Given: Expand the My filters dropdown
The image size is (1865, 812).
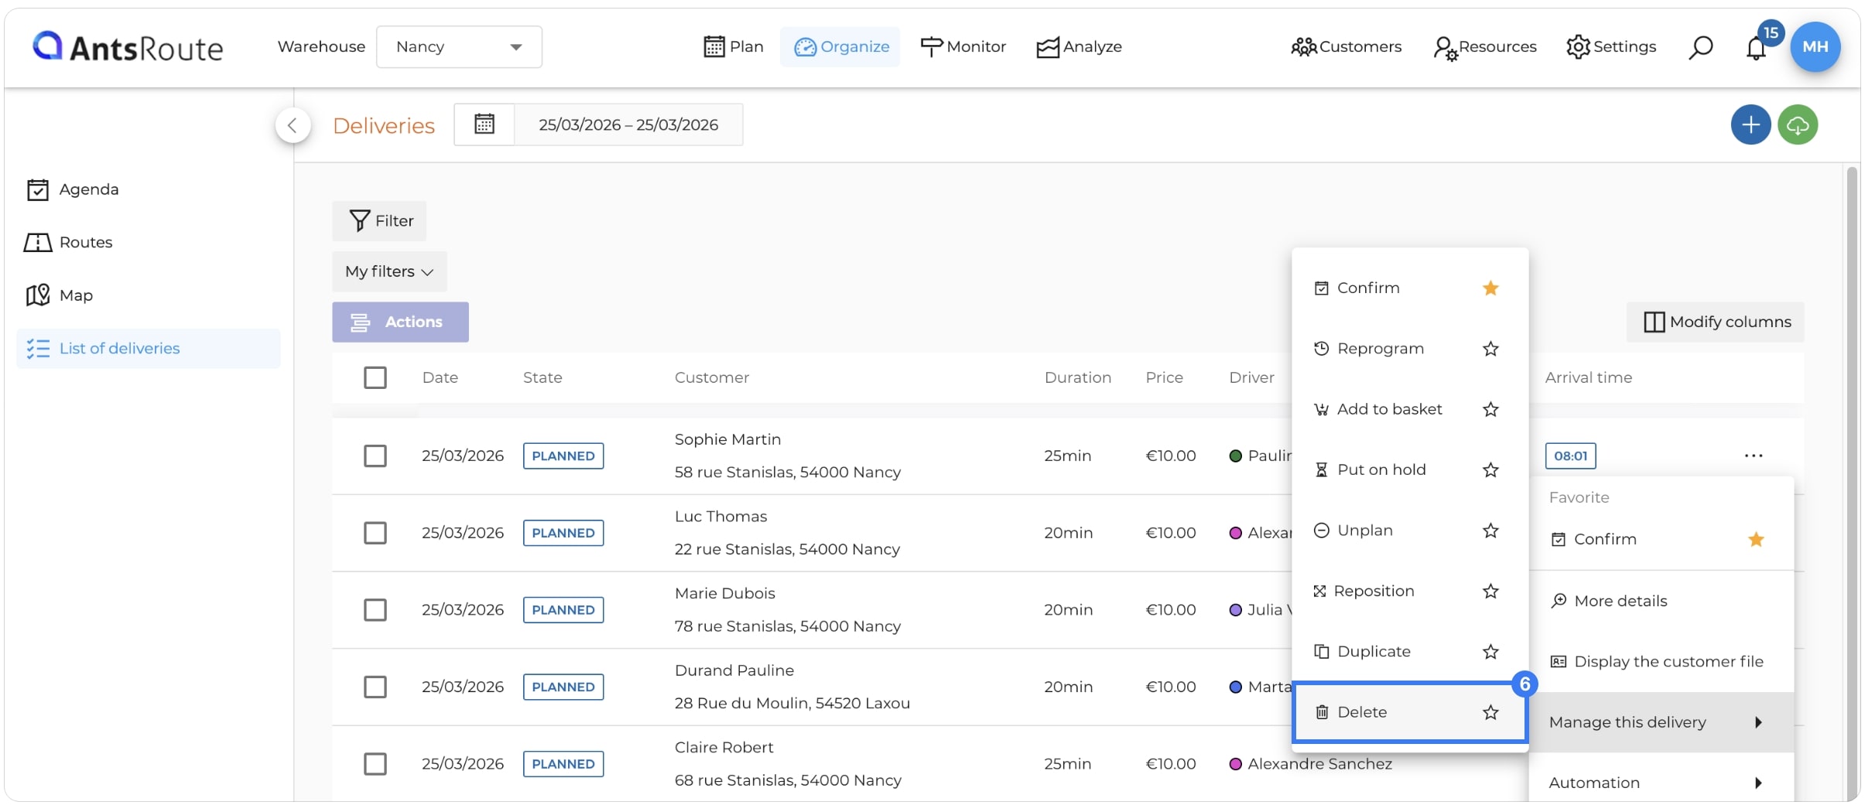Looking at the screenshot, I should [x=389, y=271].
